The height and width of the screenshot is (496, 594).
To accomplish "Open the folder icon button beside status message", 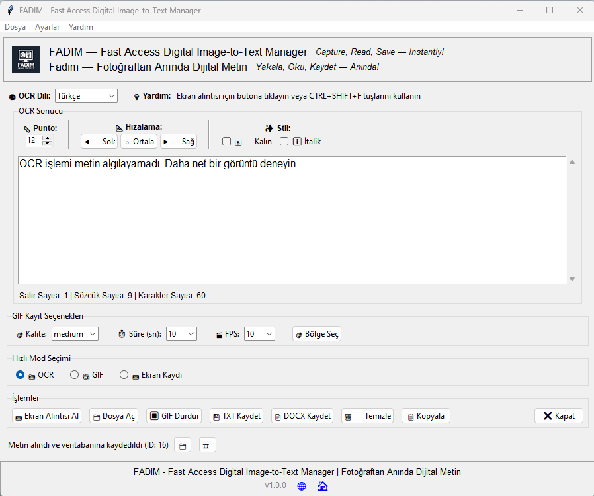I will tap(183, 446).
